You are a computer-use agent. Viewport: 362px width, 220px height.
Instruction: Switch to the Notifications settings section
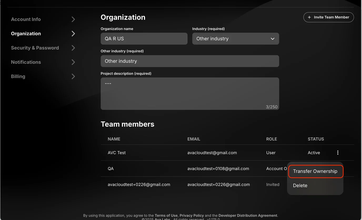click(x=26, y=62)
